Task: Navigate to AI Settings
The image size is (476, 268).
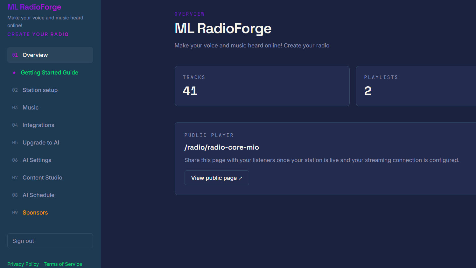Action: coord(50,160)
